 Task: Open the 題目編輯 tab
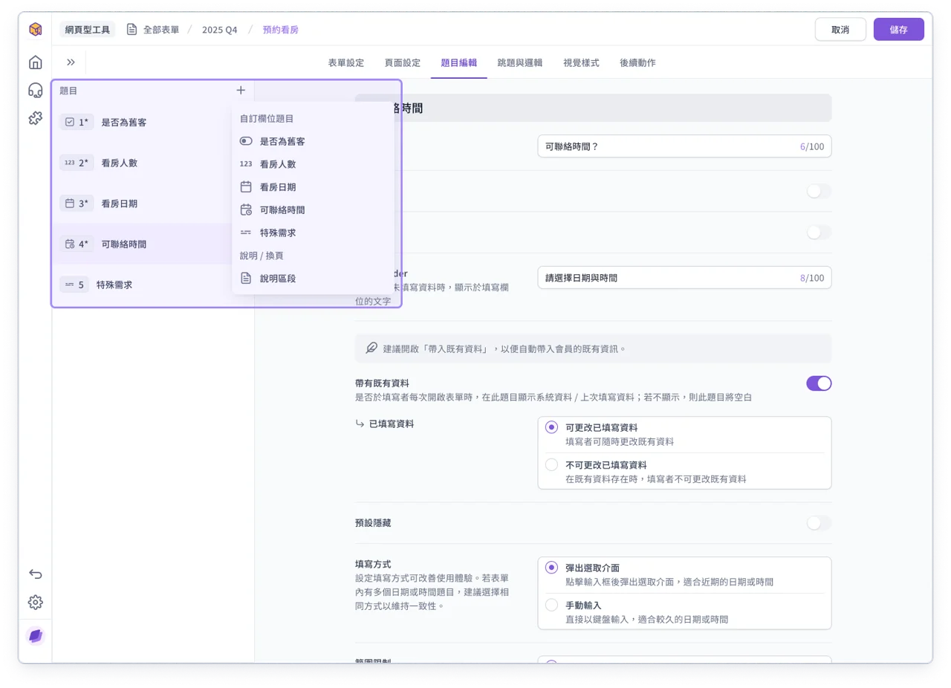(459, 63)
